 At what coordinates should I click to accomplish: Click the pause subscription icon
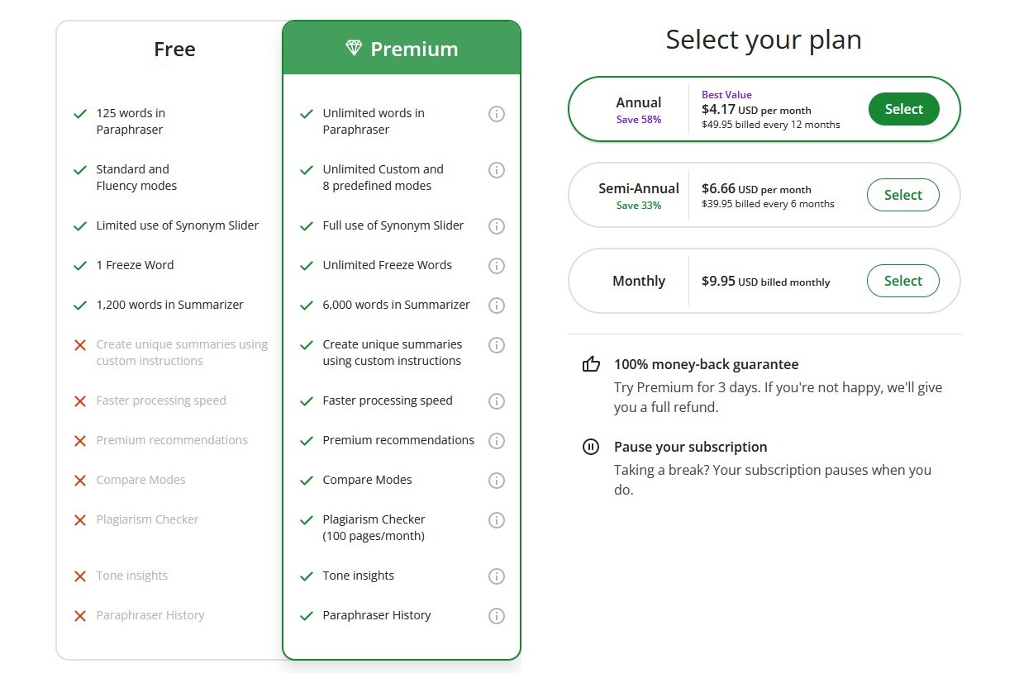click(591, 447)
